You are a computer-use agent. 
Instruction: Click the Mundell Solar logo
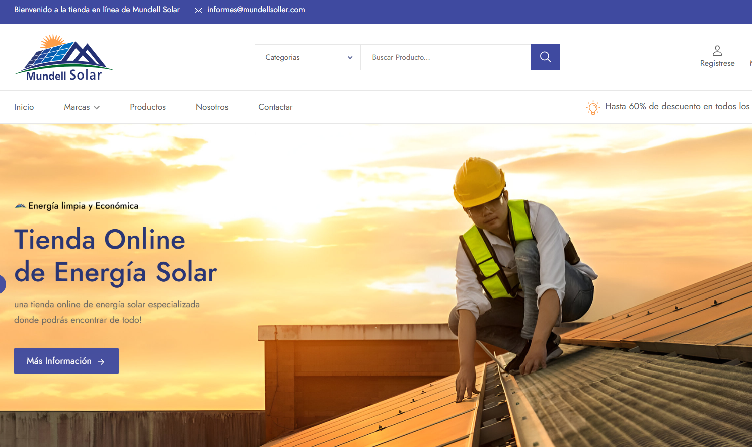point(64,58)
